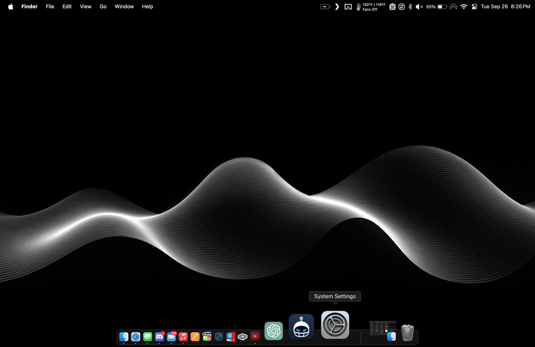Open Control Center from the menu bar
The image size is (535, 347).
coord(474,7)
